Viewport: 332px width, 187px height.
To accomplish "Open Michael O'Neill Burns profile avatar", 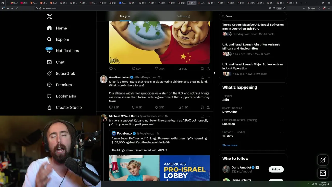I will [104, 118].
